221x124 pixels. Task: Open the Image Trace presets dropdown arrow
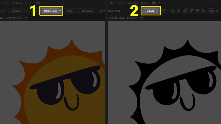[x=60, y=11]
